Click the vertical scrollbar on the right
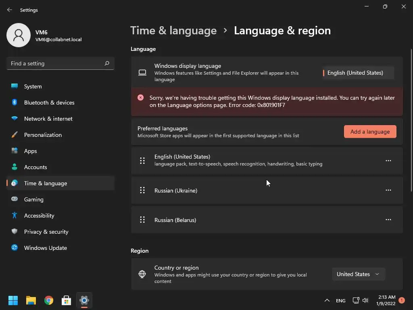Viewport: 413px width, 310px height. click(x=411, y=120)
